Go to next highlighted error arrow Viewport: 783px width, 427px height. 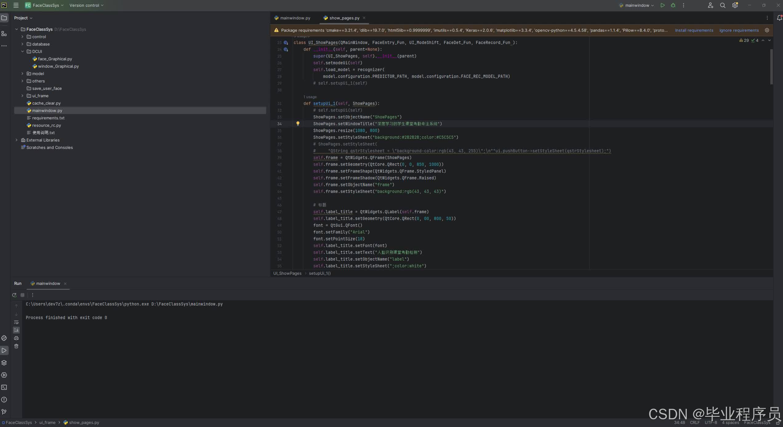tap(769, 40)
